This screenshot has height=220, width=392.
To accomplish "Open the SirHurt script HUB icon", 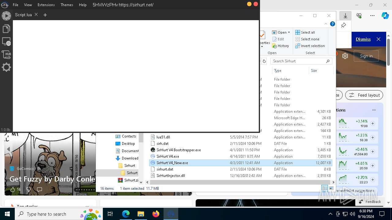I will tap(6, 54).
